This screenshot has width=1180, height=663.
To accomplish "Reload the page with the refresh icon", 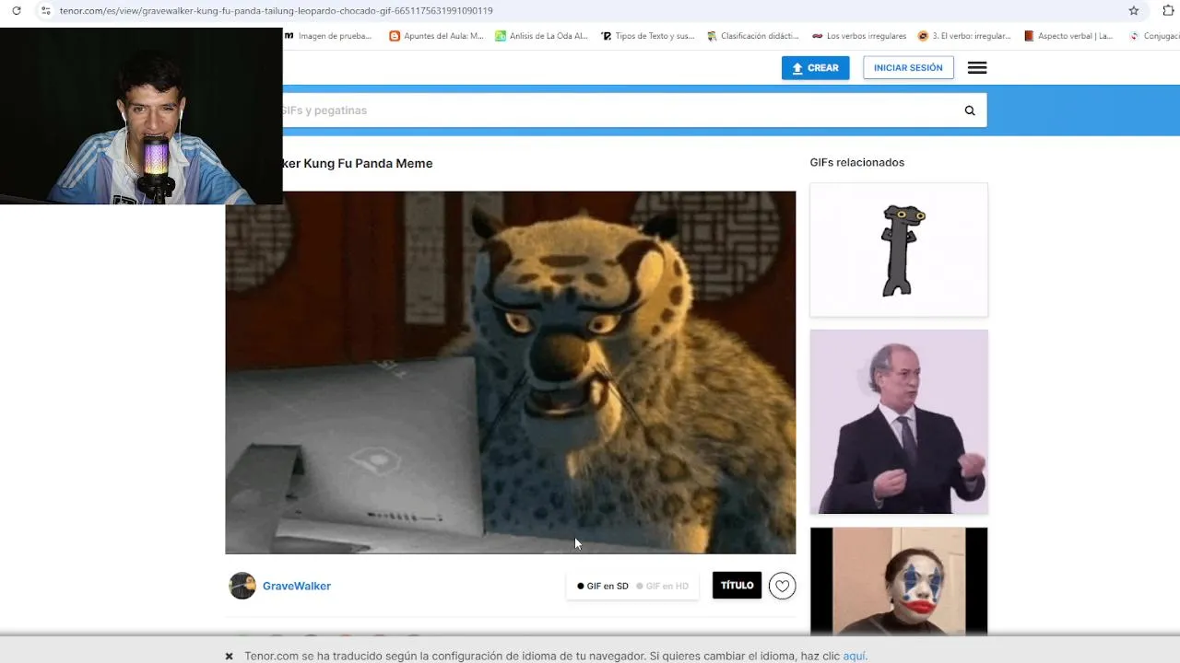I will point(16,11).
